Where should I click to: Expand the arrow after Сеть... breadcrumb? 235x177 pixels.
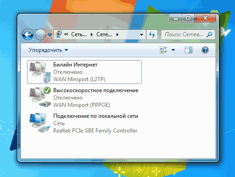coord(92,35)
